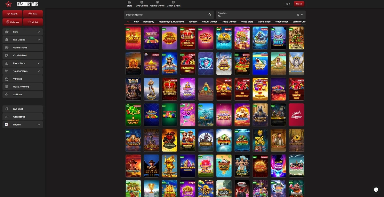Switch to the Video Slots tab

(x=247, y=22)
